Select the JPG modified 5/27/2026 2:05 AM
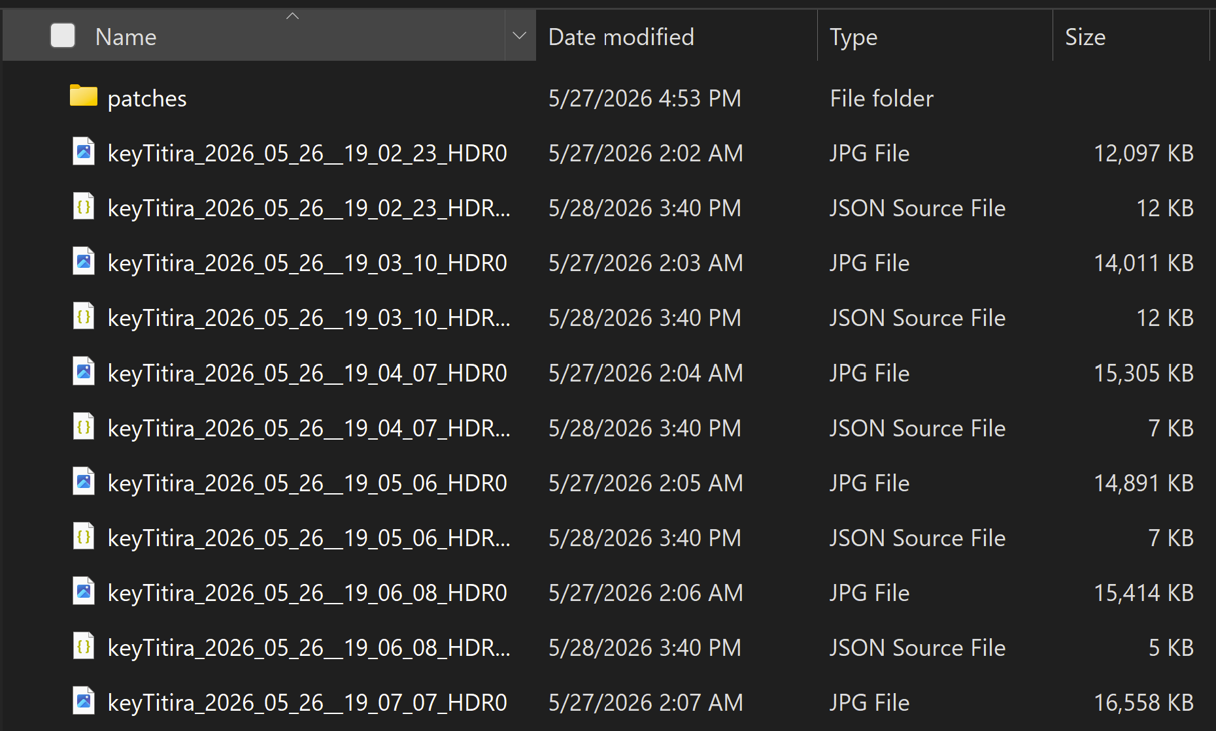 click(x=608, y=483)
